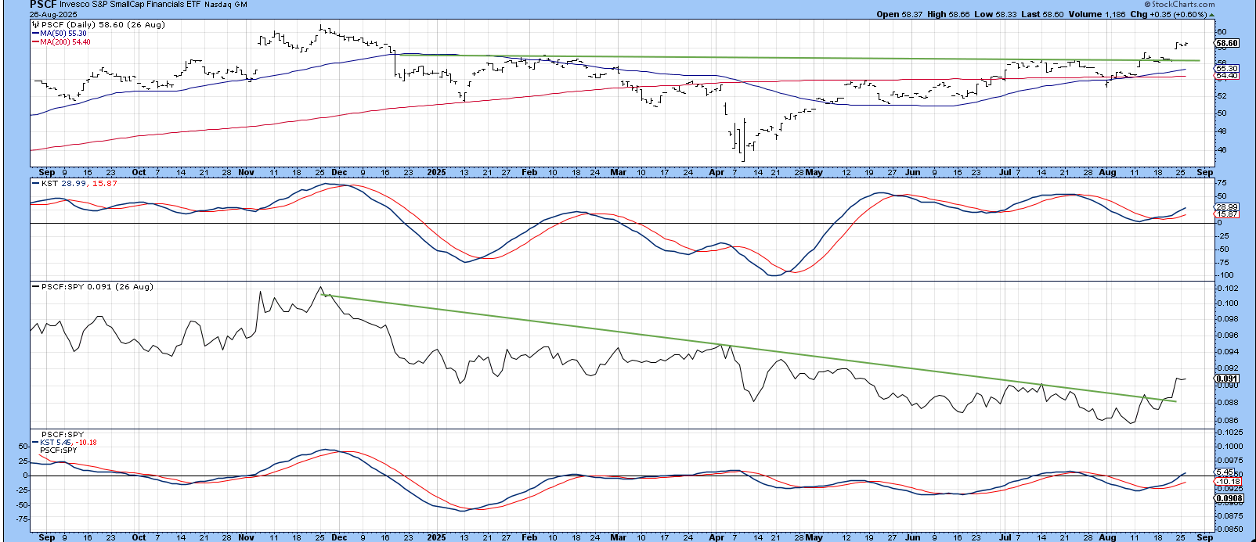
Task: Click the KST 28.99 indicator panel label
Action: point(61,183)
